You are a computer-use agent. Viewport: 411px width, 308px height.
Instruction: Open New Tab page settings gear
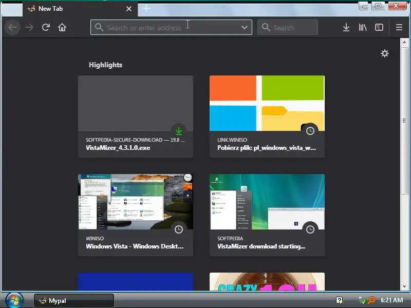(x=384, y=53)
